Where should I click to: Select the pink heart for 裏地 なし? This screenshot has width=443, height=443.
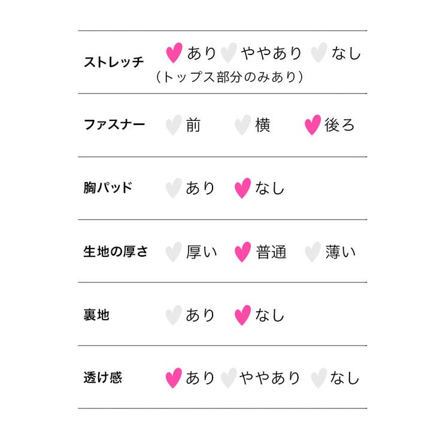242,315
